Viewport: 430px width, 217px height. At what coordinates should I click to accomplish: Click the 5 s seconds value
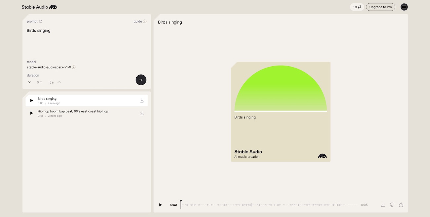click(52, 82)
